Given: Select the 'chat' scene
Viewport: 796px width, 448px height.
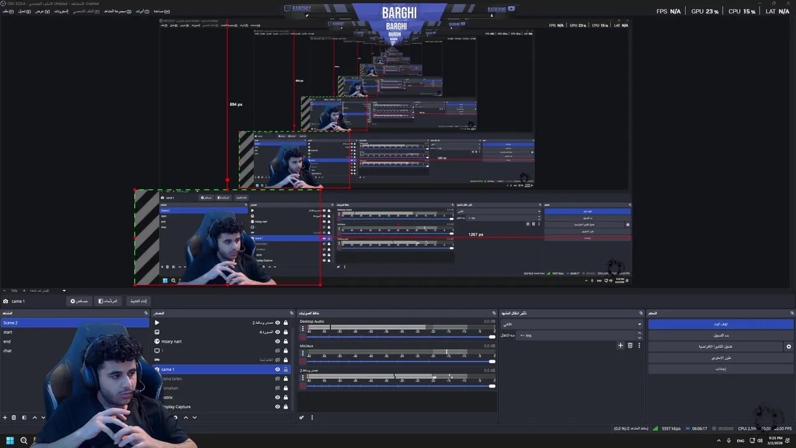Looking at the screenshot, I should click(75, 350).
